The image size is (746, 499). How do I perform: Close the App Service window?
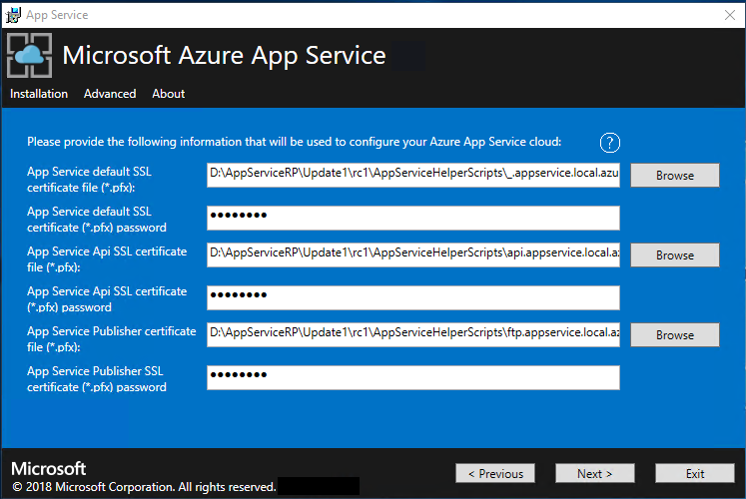coord(730,15)
